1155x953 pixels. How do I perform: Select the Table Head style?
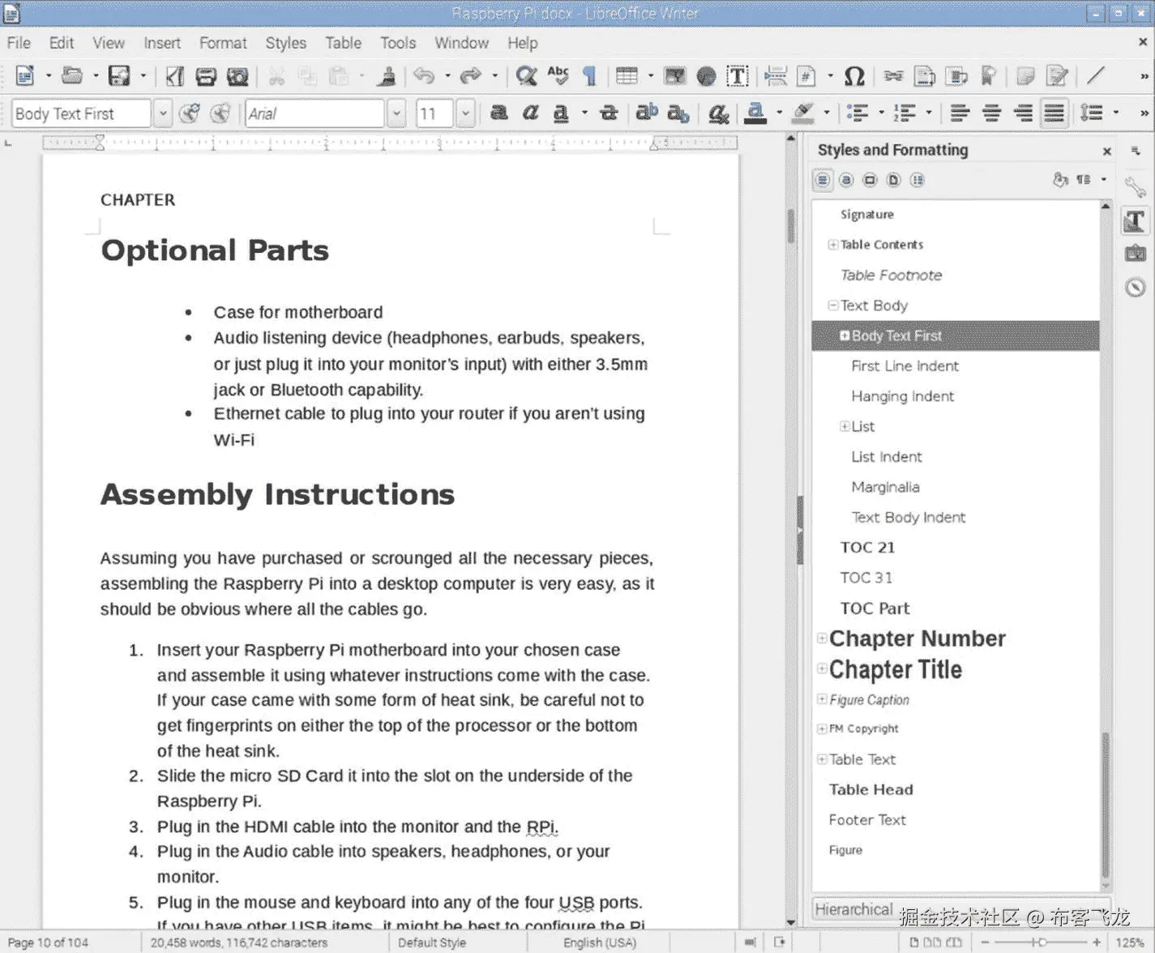click(x=871, y=789)
